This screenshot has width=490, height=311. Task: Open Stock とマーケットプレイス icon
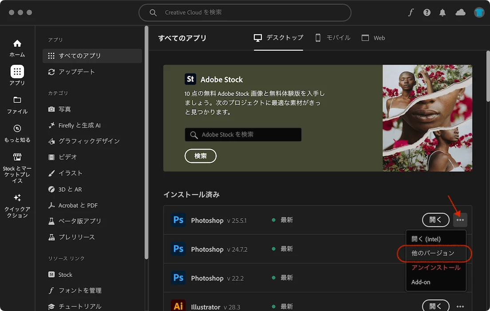click(x=17, y=156)
